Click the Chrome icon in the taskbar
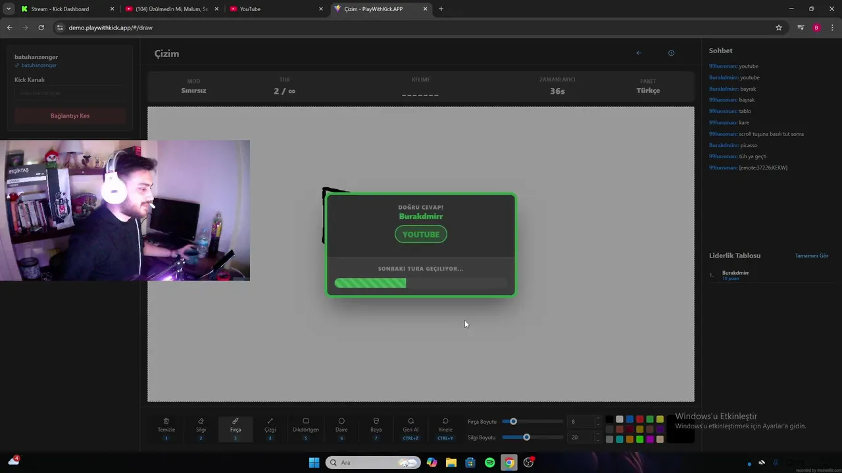 tap(508, 462)
